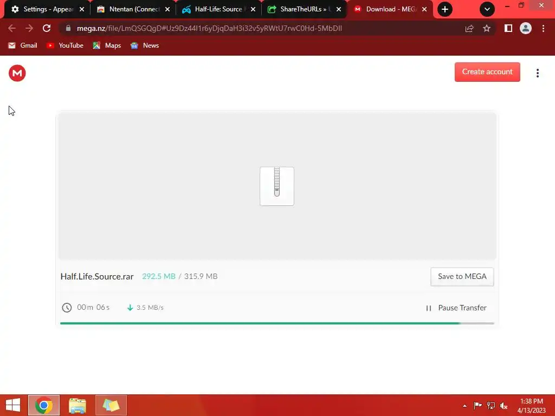Screen dimensions: 555x416
Task: Open the Chrome profile menu
Action: point(526,28)
